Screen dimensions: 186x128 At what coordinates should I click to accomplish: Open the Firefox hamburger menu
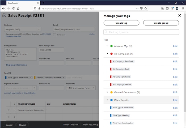point(183,8)
